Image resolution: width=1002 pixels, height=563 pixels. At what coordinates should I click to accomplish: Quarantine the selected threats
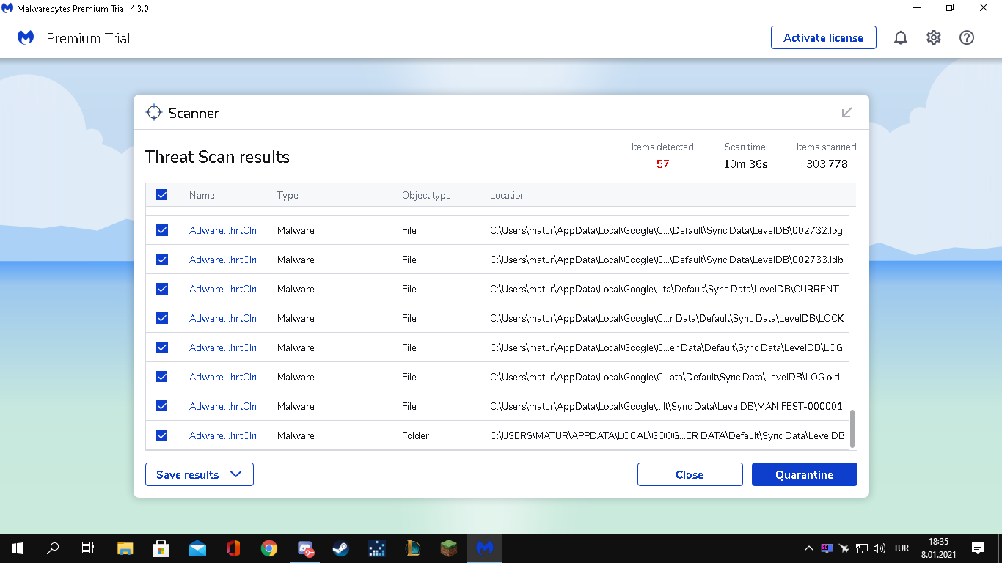click(805, 474)
